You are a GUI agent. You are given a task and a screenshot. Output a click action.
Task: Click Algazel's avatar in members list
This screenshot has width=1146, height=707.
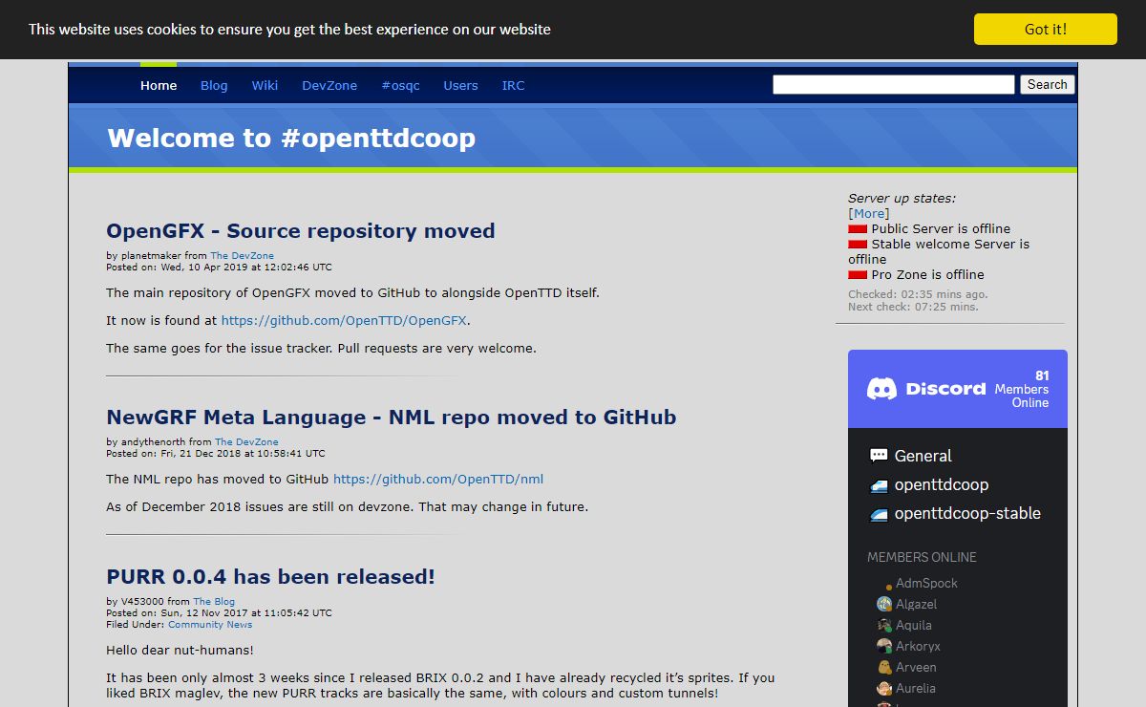click(884, 604)
